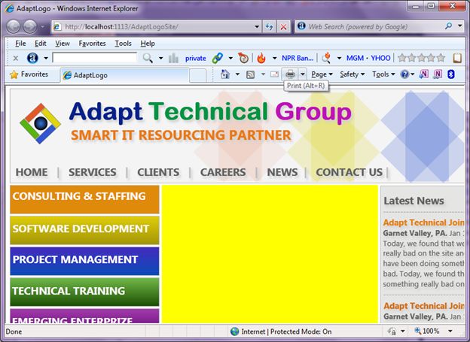
Task: Open the Safety dropdown menu
Action: tap(352, 74)
